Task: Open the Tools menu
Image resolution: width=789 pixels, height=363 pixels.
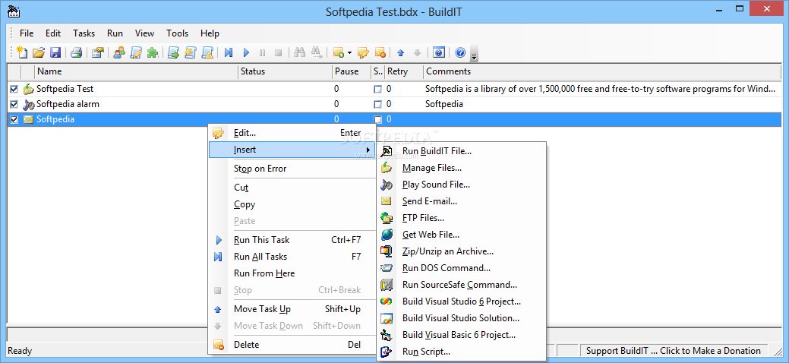Action: [177, 33]
